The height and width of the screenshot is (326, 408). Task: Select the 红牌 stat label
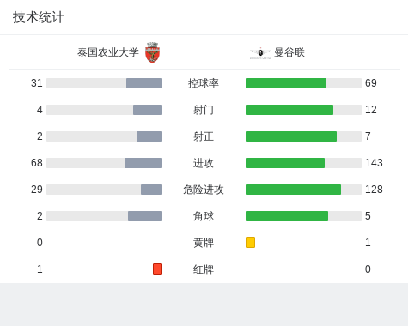[204, 269]
